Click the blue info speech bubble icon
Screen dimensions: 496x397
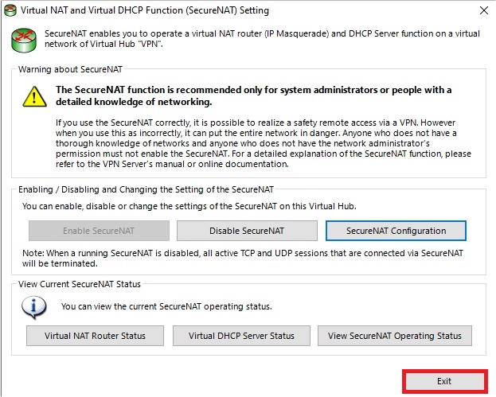[x=34, y=307]
